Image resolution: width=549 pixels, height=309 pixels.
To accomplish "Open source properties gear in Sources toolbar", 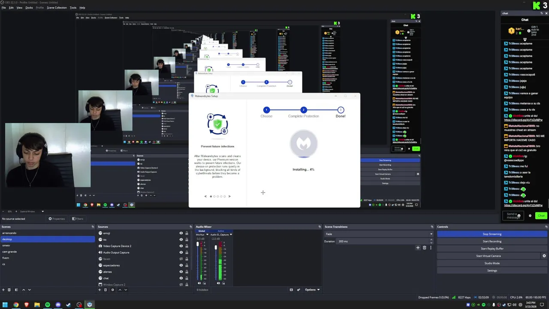I will point(113,290).
